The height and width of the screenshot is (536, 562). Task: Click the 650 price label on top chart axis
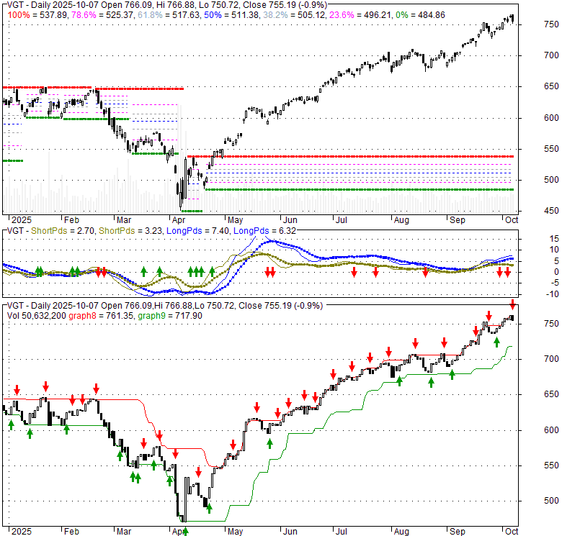551,86
